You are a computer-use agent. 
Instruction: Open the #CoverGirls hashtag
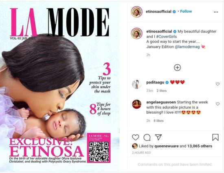pos(167,37)
